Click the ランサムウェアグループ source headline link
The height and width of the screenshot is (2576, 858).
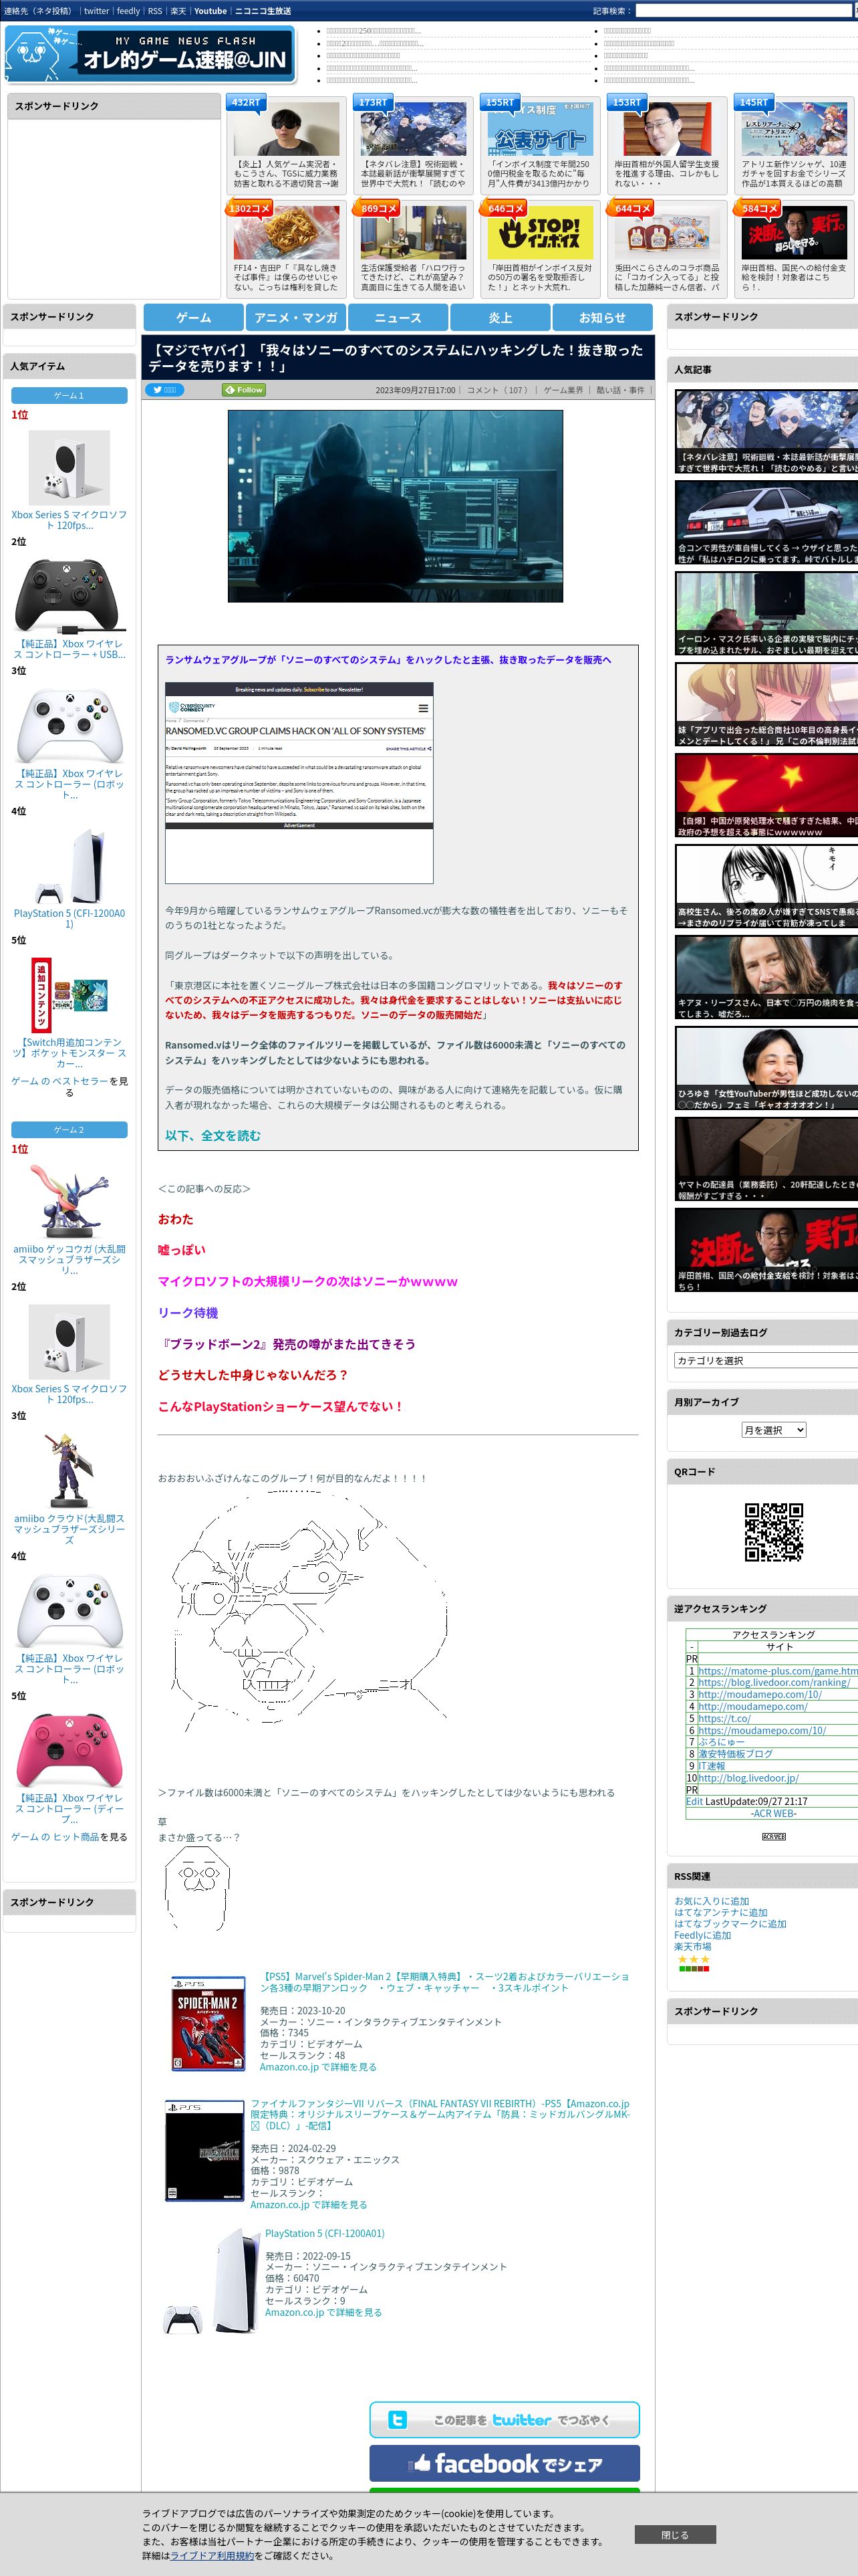click(x=388, y=660)
